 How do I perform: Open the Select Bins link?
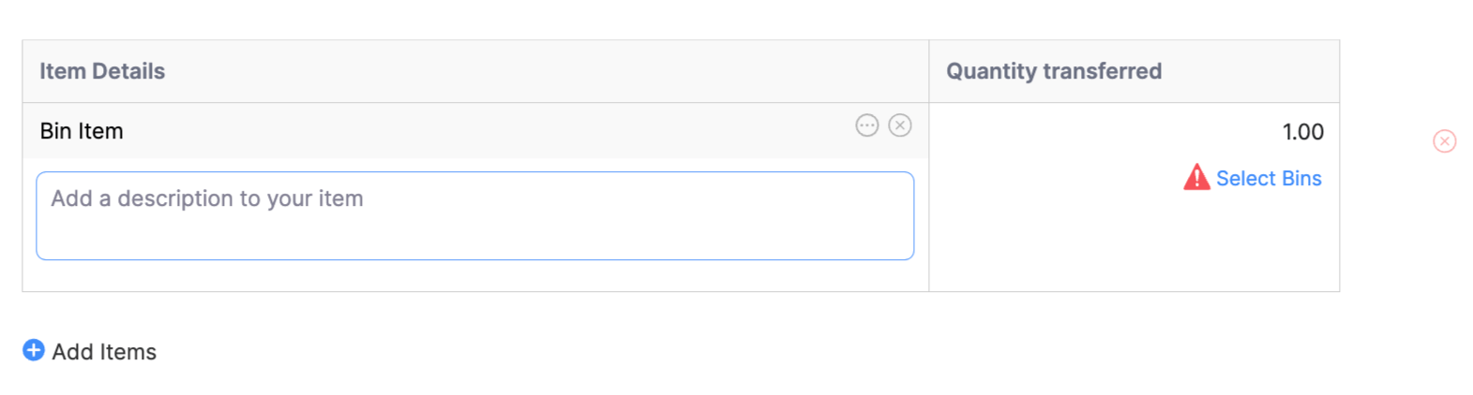(1269, 179)
